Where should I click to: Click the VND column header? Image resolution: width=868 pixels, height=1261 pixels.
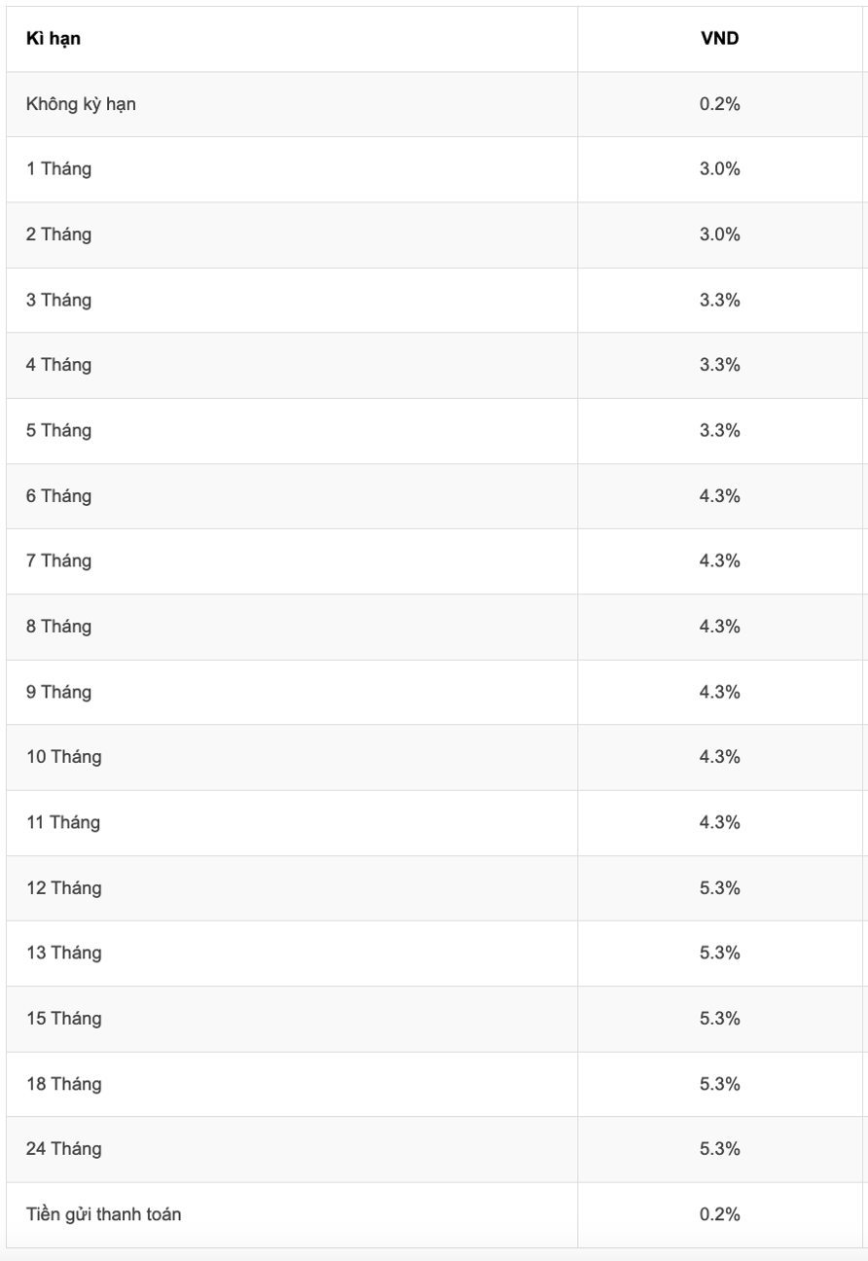pyautogui.click(x=720, y=39)
